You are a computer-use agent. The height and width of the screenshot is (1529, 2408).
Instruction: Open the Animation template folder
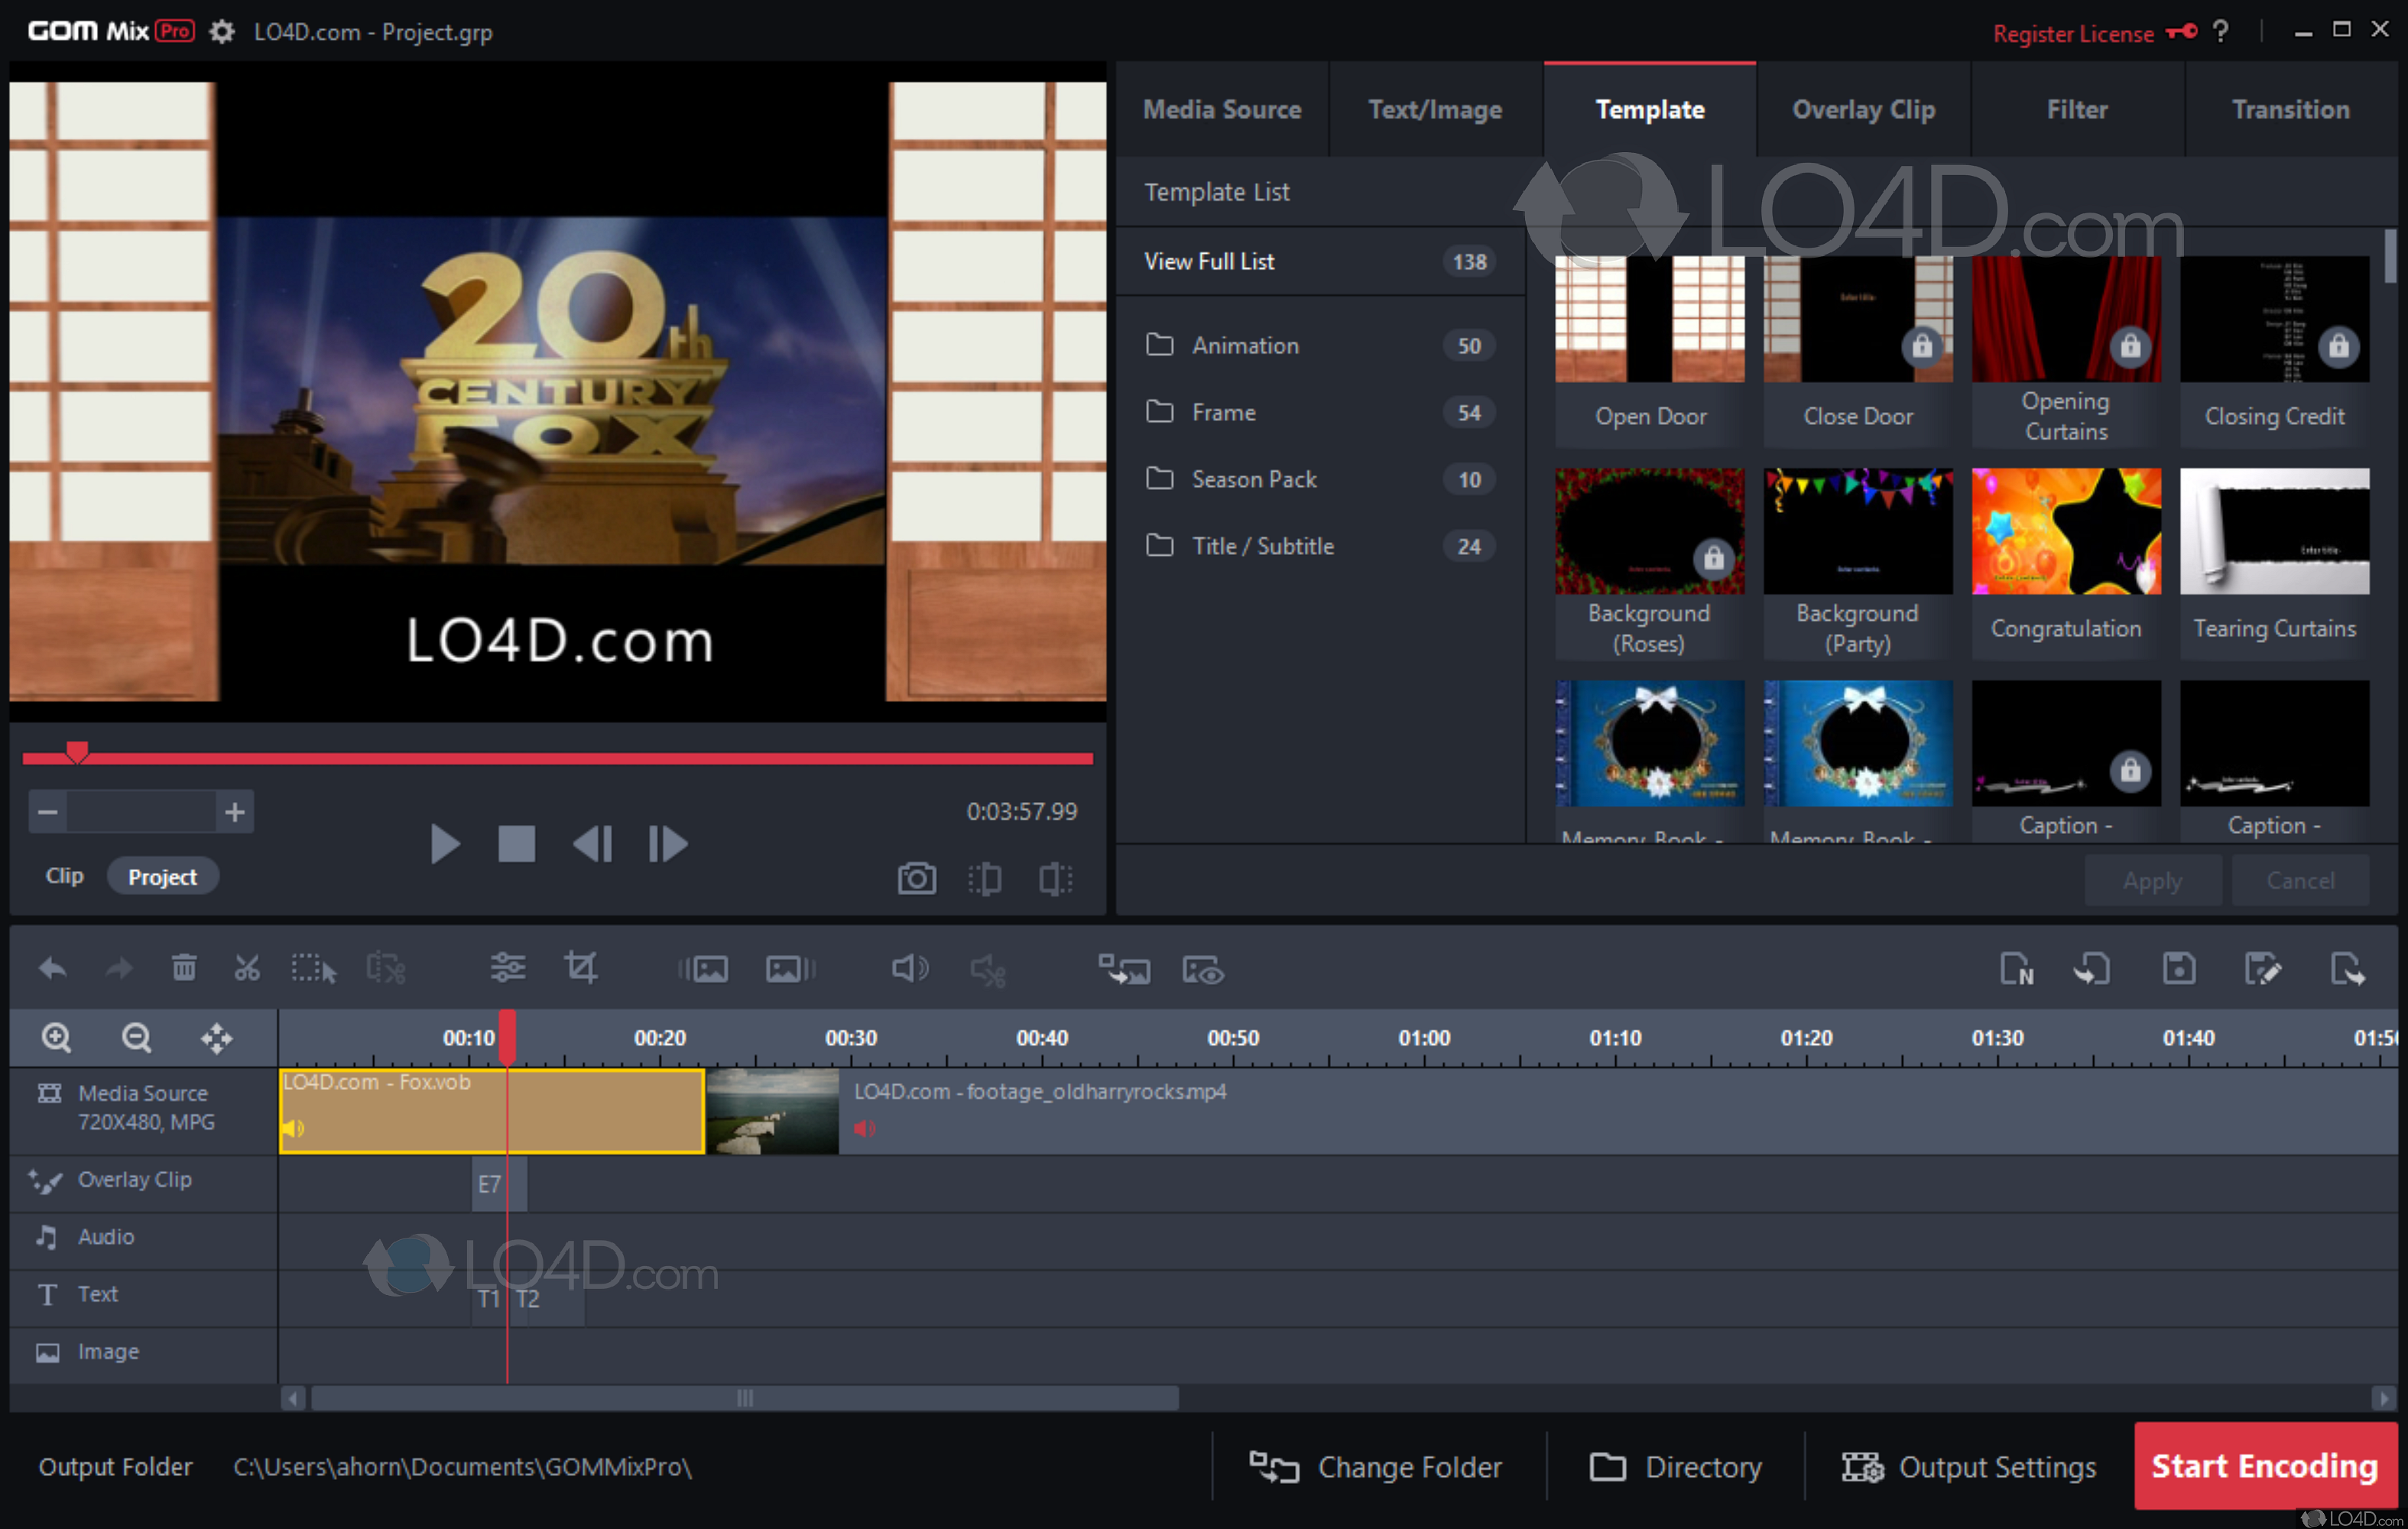pyautogui.click(x=1245, y=346)
